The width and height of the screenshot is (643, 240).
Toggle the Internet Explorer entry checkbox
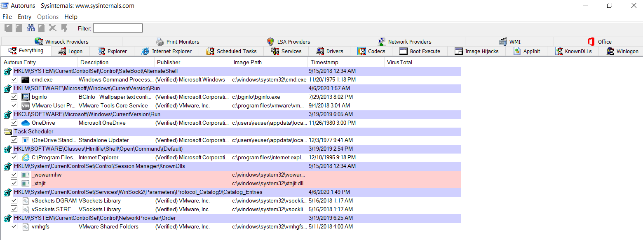click(x=14, y=157)
